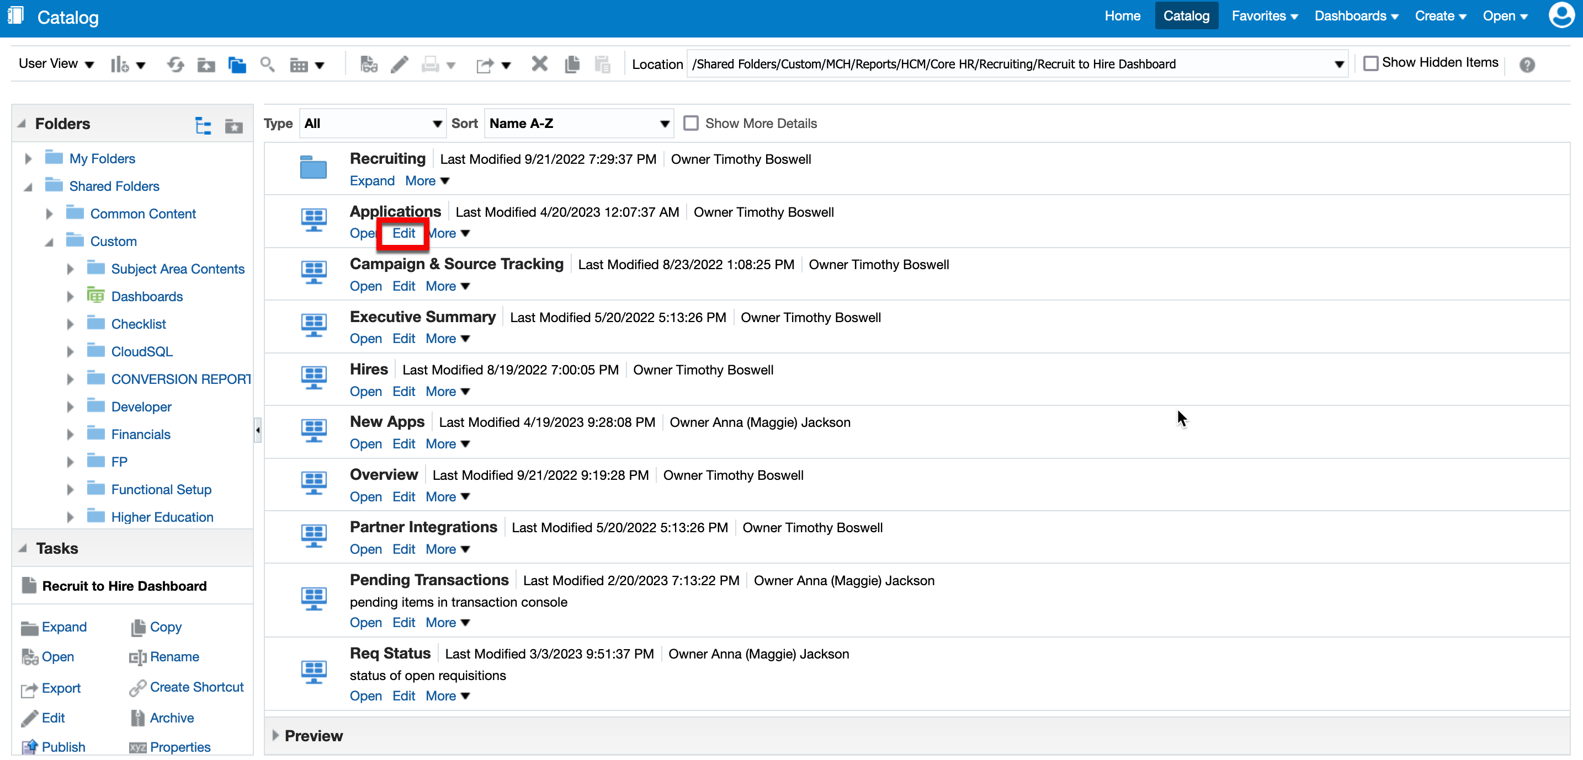The image size is (1583, 760).
Task: Click inside the Location path field
Action: pyautogui.click(x=983, y=63)
